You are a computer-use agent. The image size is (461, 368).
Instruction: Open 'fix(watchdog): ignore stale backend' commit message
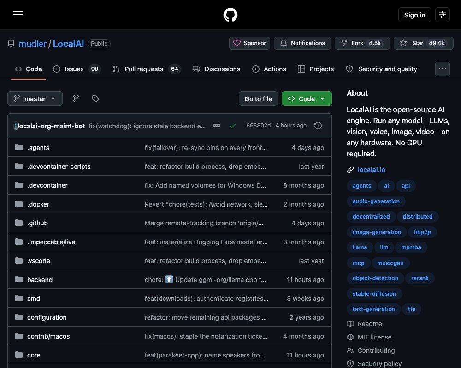tap(147, 126)
